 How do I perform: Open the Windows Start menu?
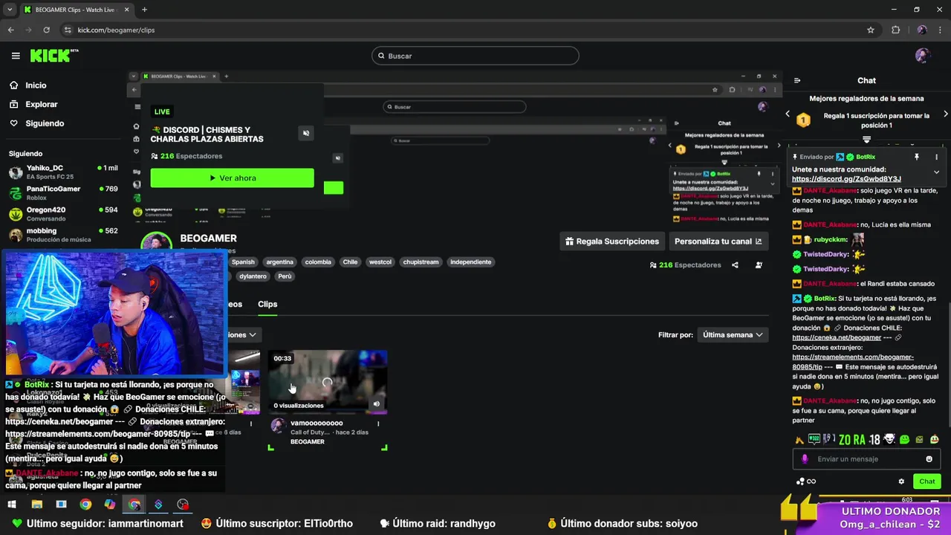pos(12,505)
